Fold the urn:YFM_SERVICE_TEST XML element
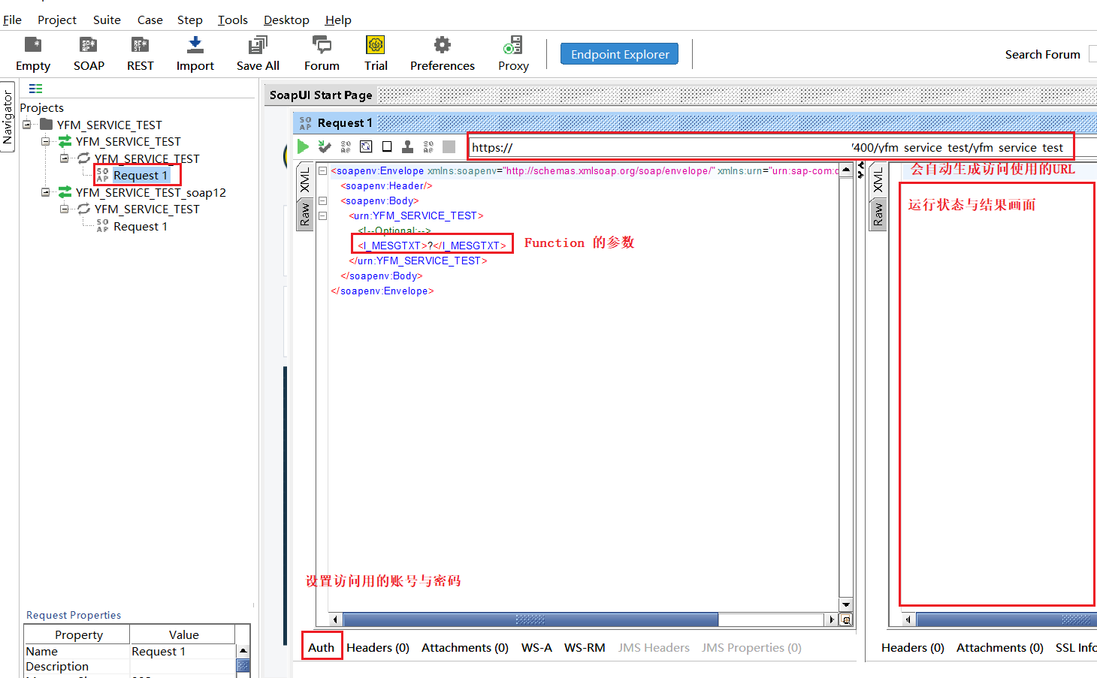This screenshot has height=678, width=1097. [x=322, y=215]
